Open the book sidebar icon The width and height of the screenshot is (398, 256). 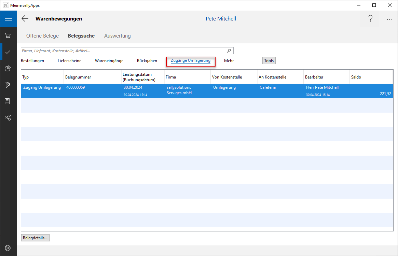click(x=8, y=101)
